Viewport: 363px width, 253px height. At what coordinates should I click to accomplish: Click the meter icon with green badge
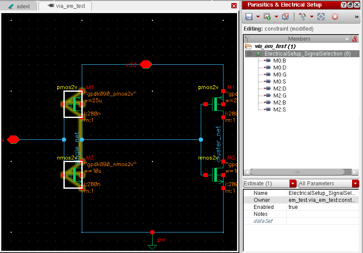click(x=267, y=17)
